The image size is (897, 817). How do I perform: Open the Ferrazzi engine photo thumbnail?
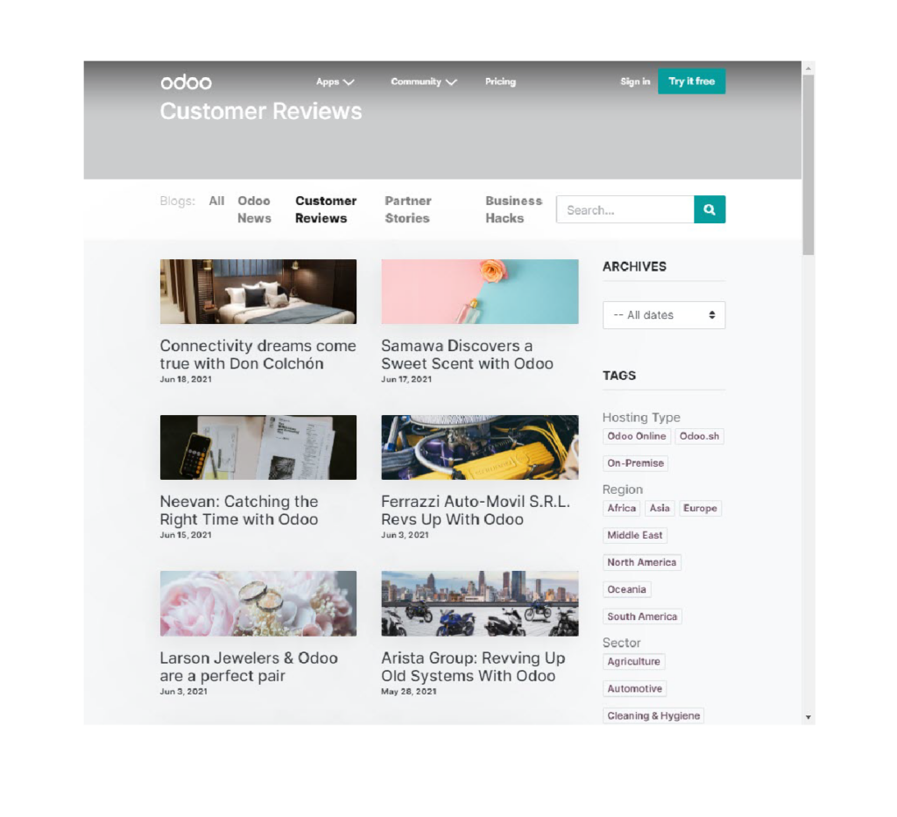click(479, 447)
